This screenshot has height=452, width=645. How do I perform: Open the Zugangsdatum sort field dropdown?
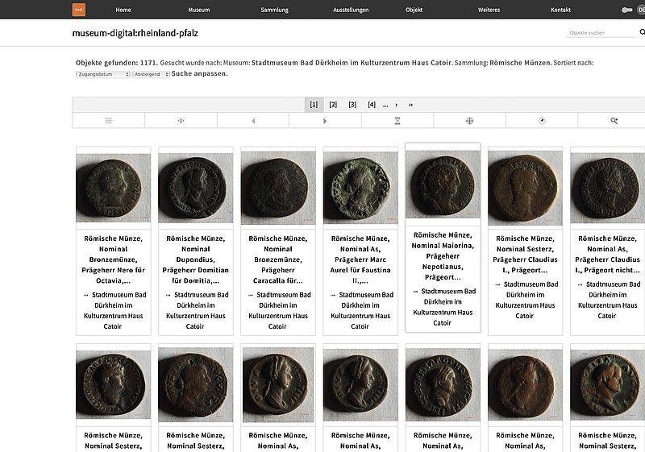(102, 74)
